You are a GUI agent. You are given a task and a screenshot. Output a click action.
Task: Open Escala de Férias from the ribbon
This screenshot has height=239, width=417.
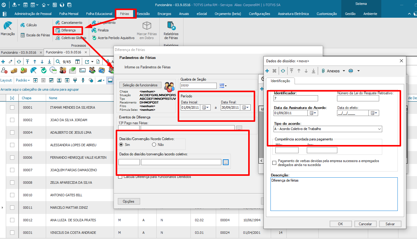click(35, 35)
